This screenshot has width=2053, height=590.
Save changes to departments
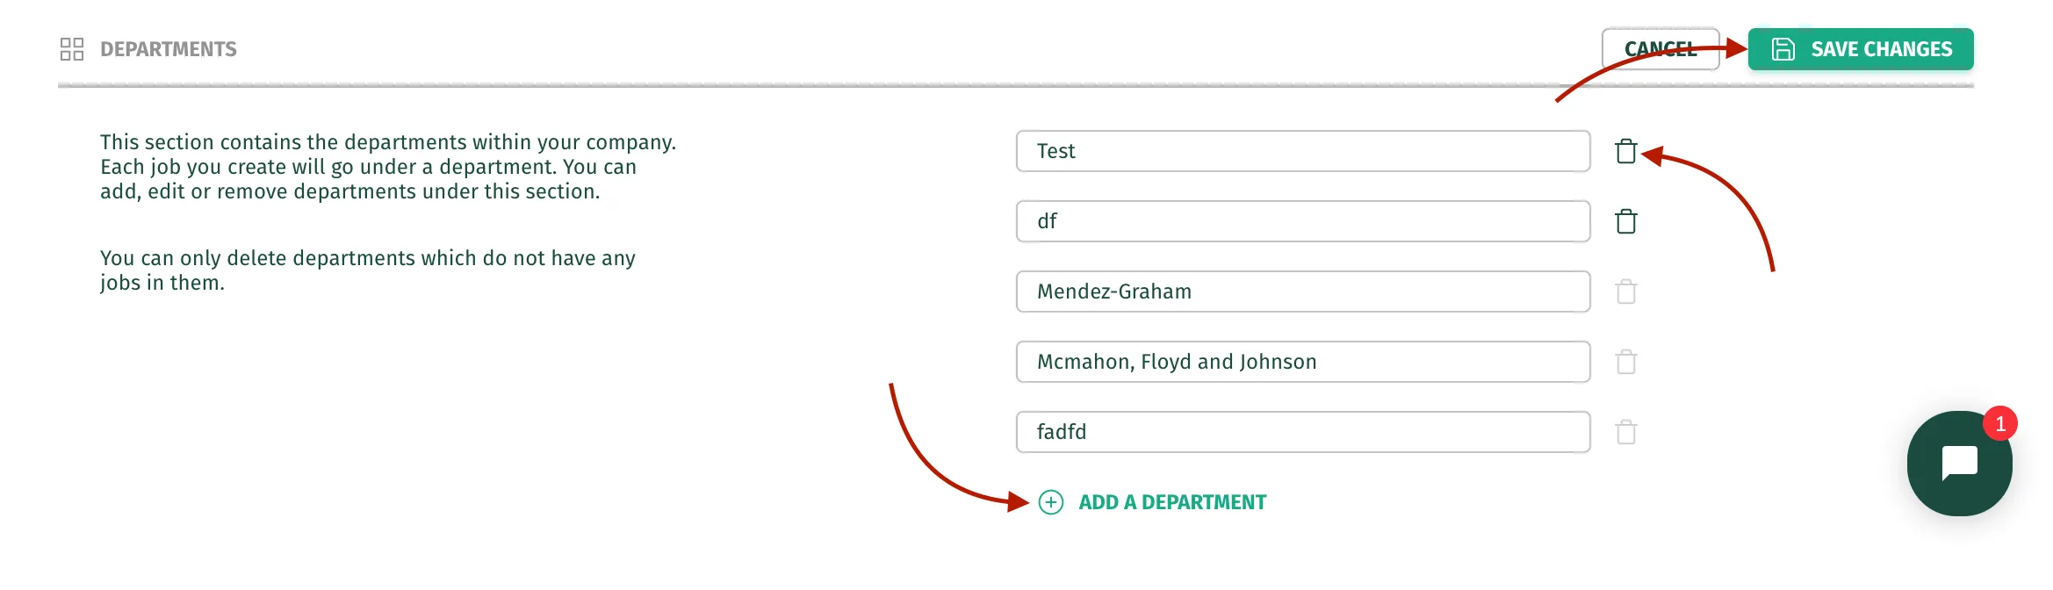click(1861, 49)
